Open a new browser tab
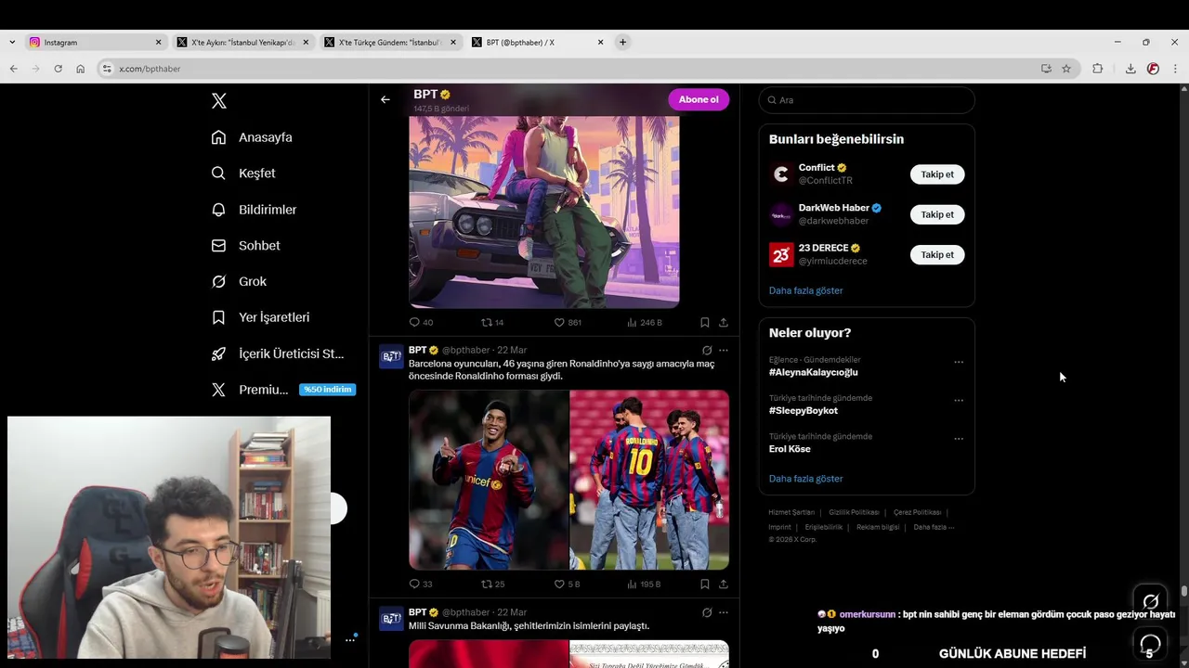 [622, 42]
